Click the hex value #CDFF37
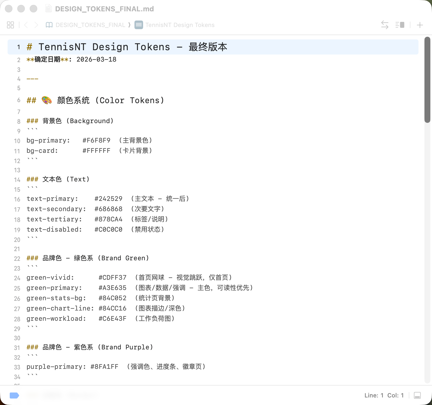The width and height of the screenshot is (432, 405). [112, 278]
